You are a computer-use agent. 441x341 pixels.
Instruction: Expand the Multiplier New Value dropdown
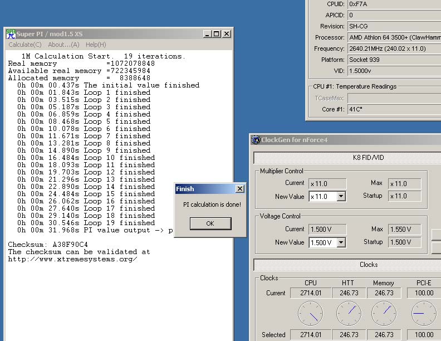click(x=341, y=197)
